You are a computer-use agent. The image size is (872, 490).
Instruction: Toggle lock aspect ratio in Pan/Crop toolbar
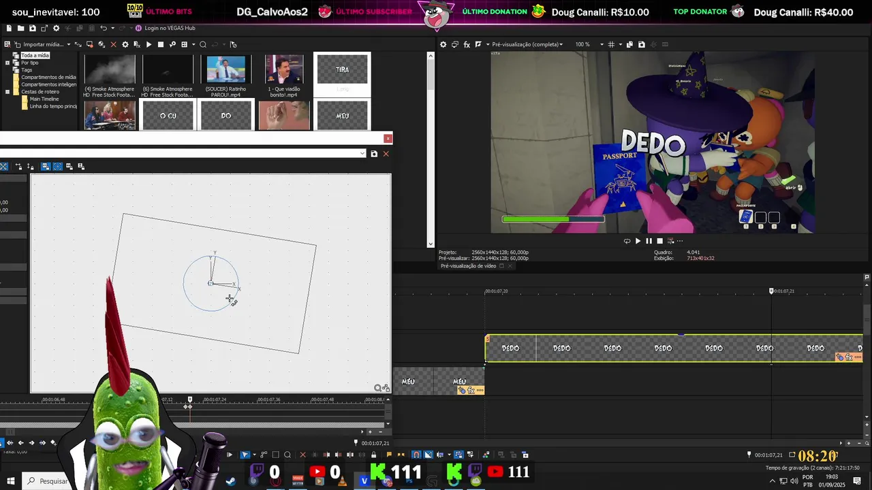point(46,166)
